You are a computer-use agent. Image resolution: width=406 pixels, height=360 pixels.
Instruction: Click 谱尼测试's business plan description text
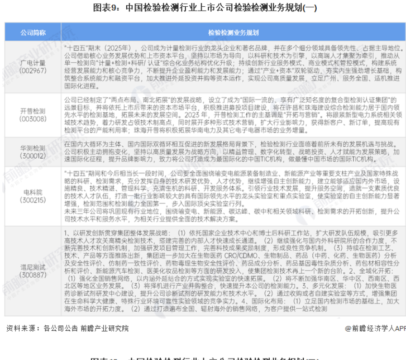click(x=232, y=271)
